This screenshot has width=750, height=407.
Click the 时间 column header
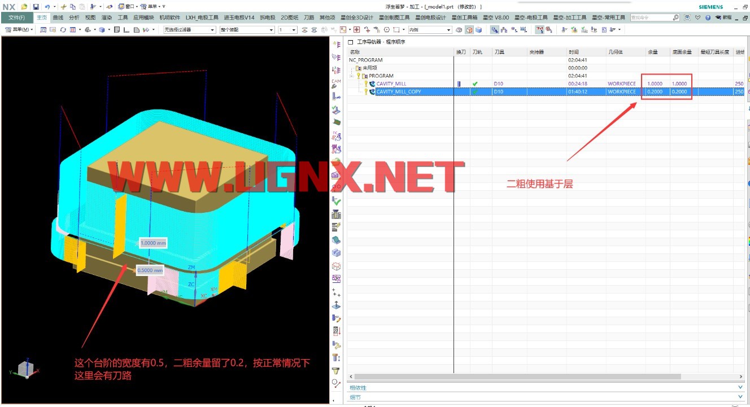586,52
